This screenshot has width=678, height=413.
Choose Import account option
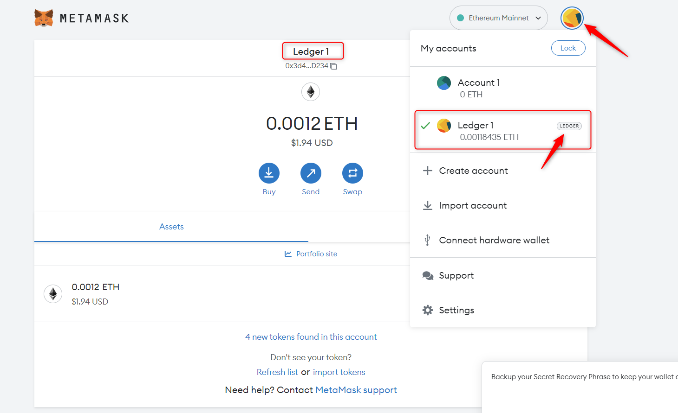pos(473,205)
